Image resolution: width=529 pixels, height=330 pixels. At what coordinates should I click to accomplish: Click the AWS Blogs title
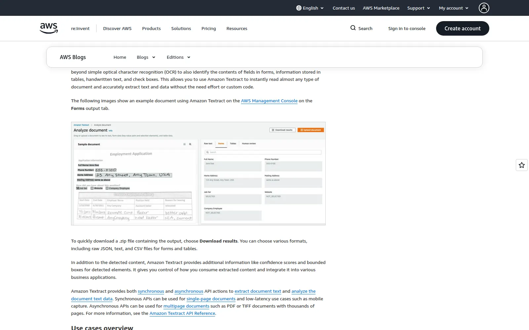pos(73,57)
